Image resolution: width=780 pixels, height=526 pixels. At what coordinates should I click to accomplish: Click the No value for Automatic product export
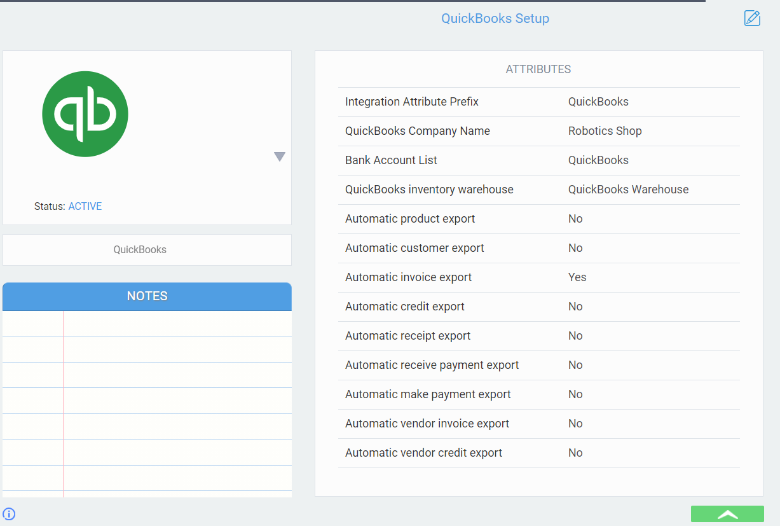coord(575,219)
